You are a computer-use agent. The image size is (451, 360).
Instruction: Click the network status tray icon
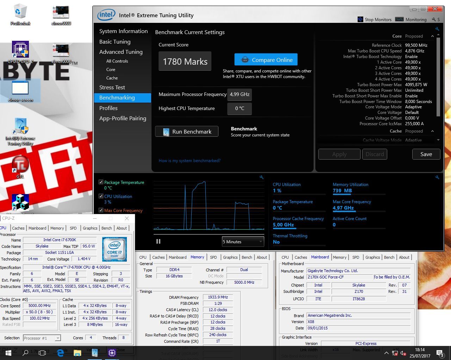click(x=395, y=353)
